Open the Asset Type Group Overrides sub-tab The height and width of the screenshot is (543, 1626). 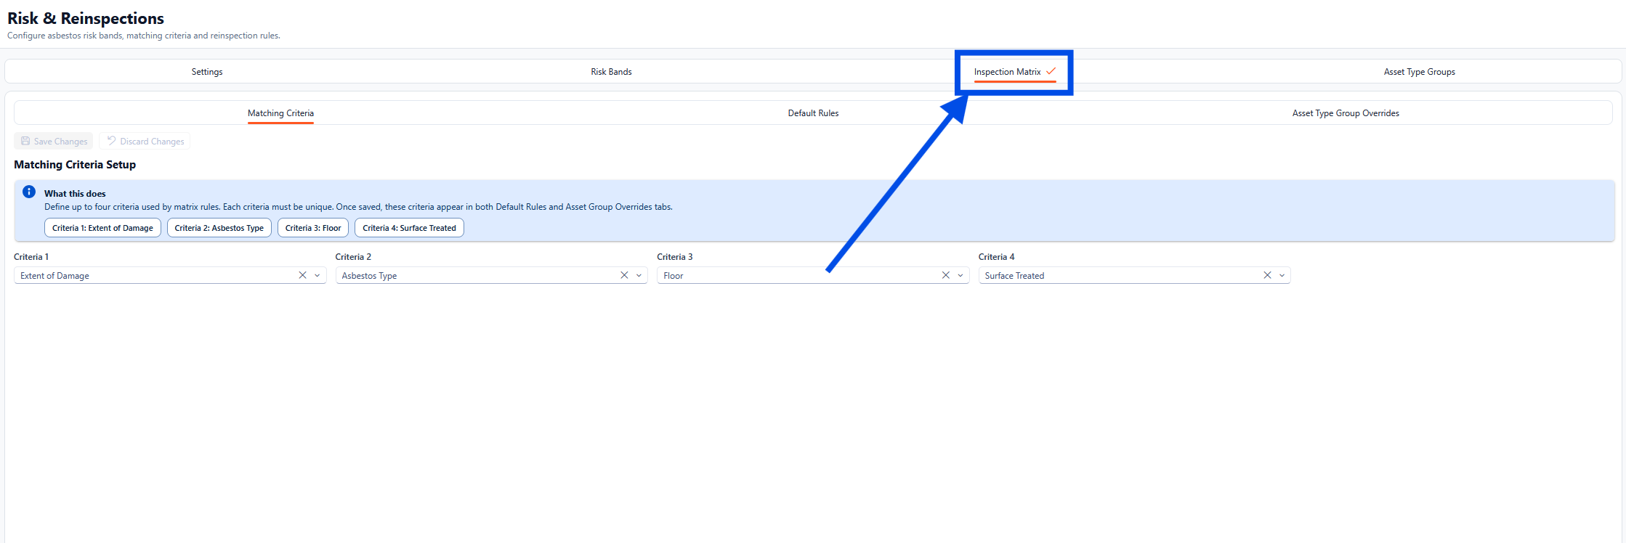coord(1346,113)
